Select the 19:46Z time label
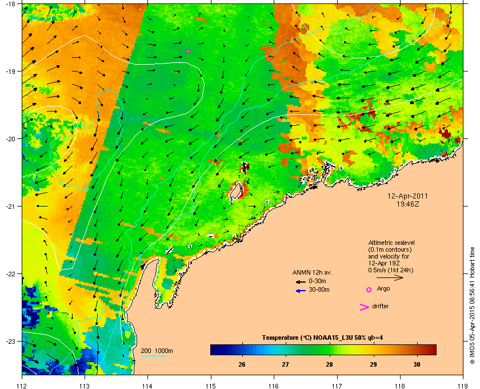Image resolution: width=480 pixels, height=389 pixels. tap(407, 204)
